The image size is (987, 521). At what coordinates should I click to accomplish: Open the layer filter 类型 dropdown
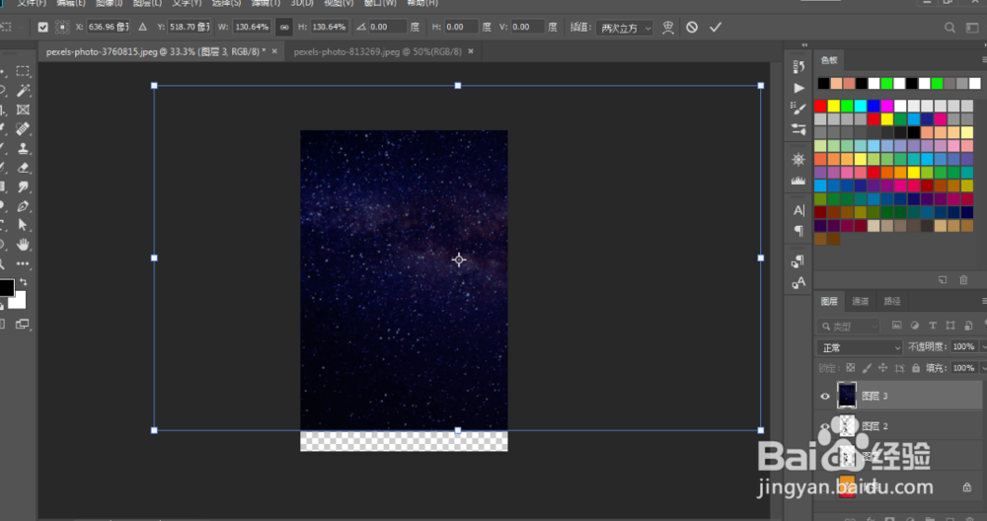(848, 326)
